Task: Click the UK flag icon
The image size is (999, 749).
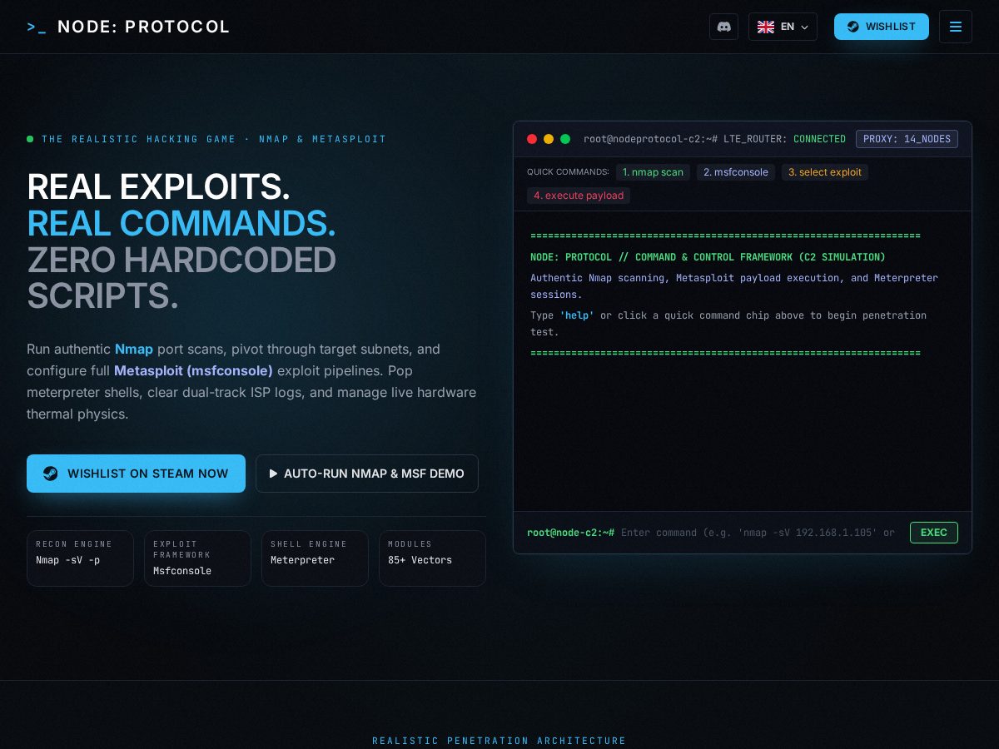Action: (x=766, y=27)
